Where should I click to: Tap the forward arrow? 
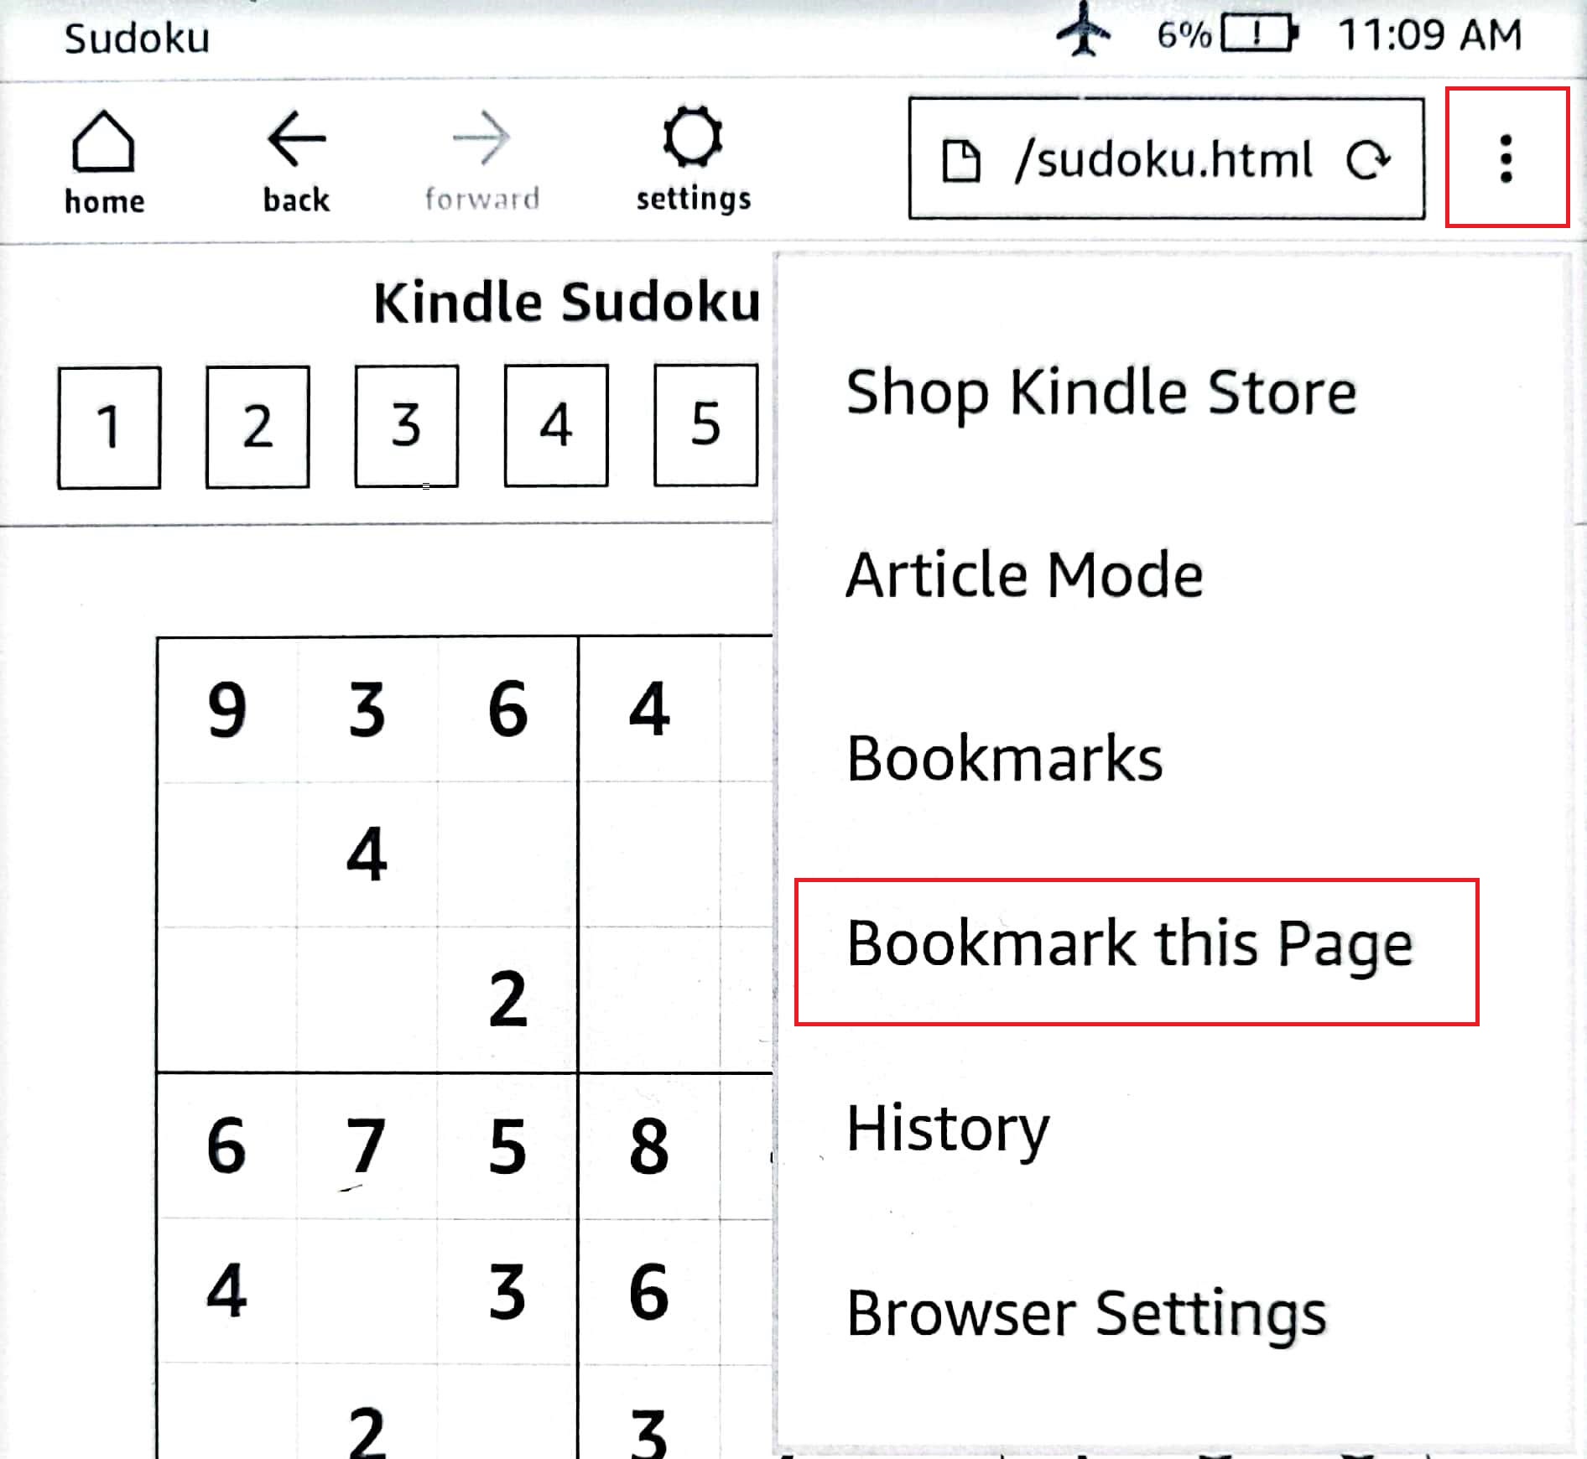tap(481, 162)
